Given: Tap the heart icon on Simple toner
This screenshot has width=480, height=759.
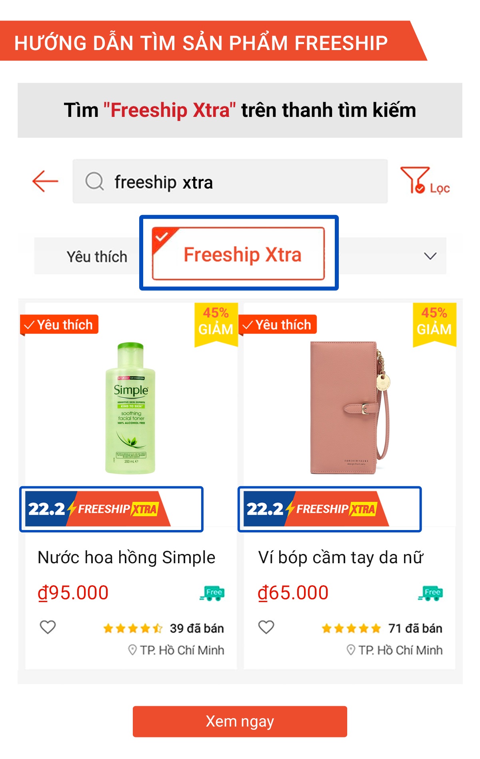Looking at the screenshot, I should click(48, 627).
